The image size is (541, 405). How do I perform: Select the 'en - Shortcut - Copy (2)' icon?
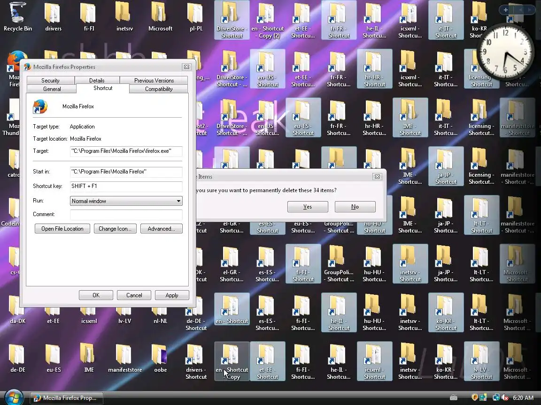(x=267, y=20)
